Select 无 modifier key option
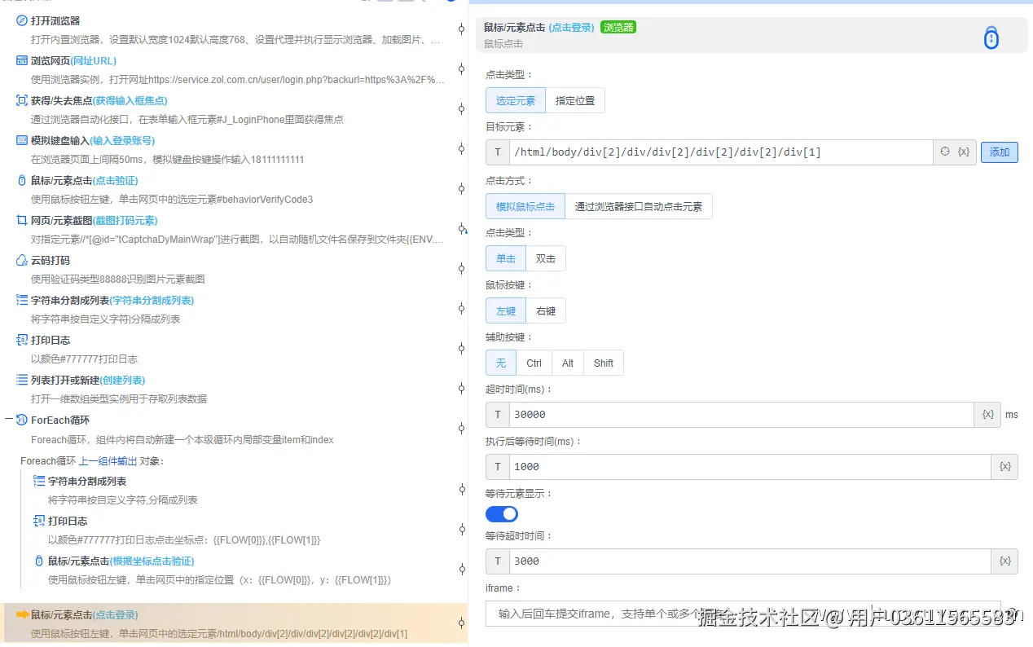This screenshot has height=647, width=1033. [501, 363]
